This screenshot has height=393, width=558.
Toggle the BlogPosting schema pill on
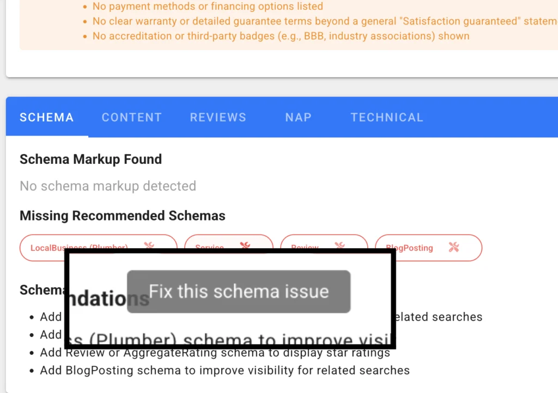coord(428,248)
